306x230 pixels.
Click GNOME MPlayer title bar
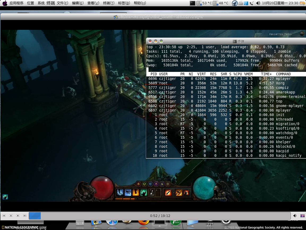[153, 17]
